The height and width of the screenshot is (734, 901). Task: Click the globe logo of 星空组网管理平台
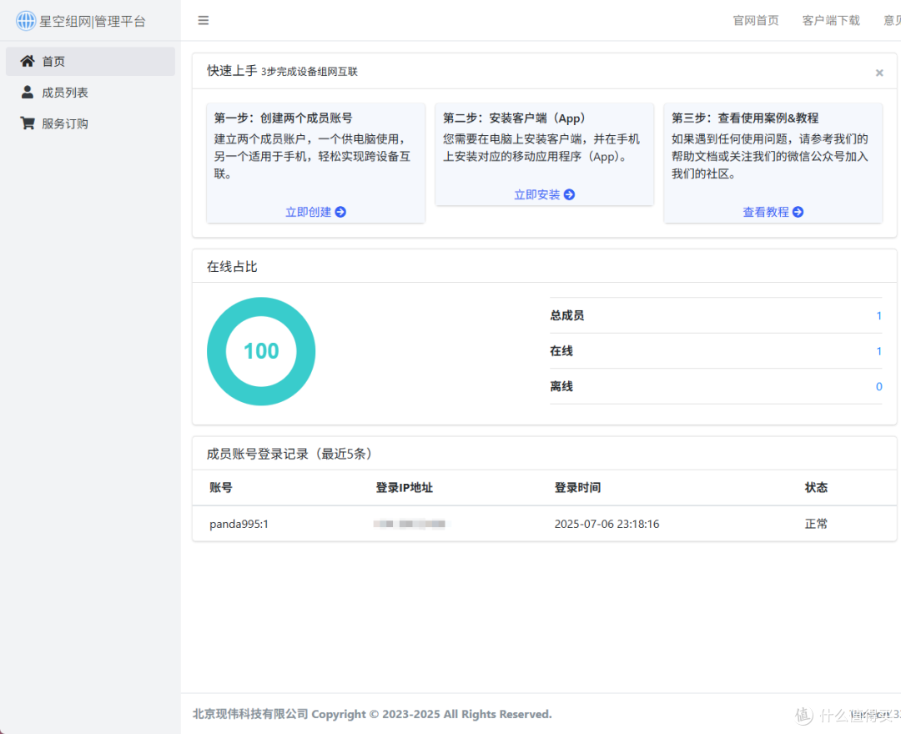26,21
